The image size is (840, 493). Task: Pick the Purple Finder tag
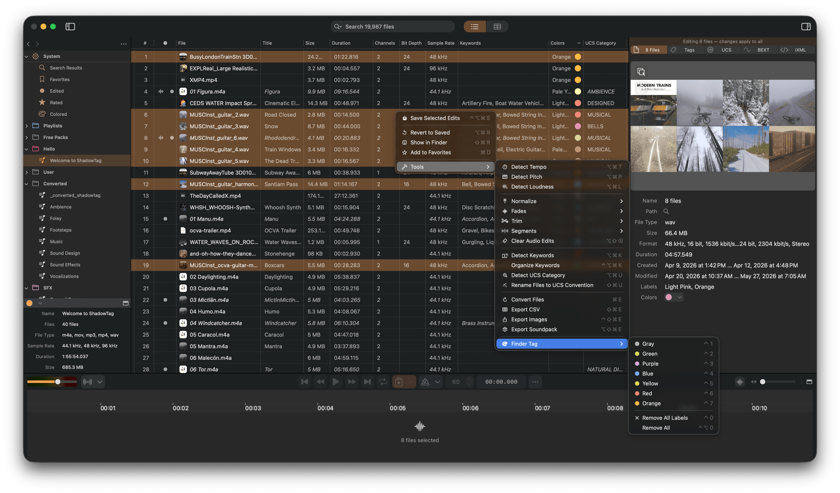(673, 364)
